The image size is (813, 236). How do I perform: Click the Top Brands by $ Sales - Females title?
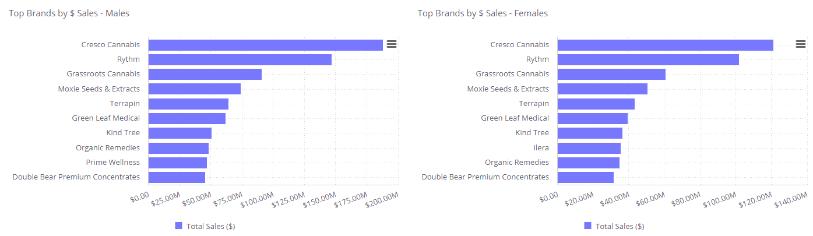coord(483,13)
